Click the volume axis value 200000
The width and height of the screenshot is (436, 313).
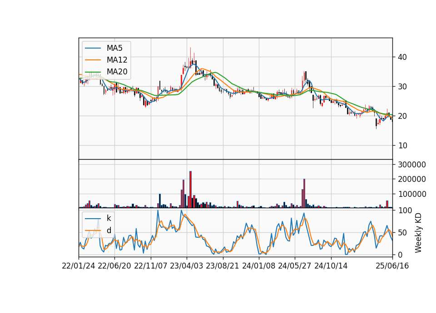(x=412, y=180)
